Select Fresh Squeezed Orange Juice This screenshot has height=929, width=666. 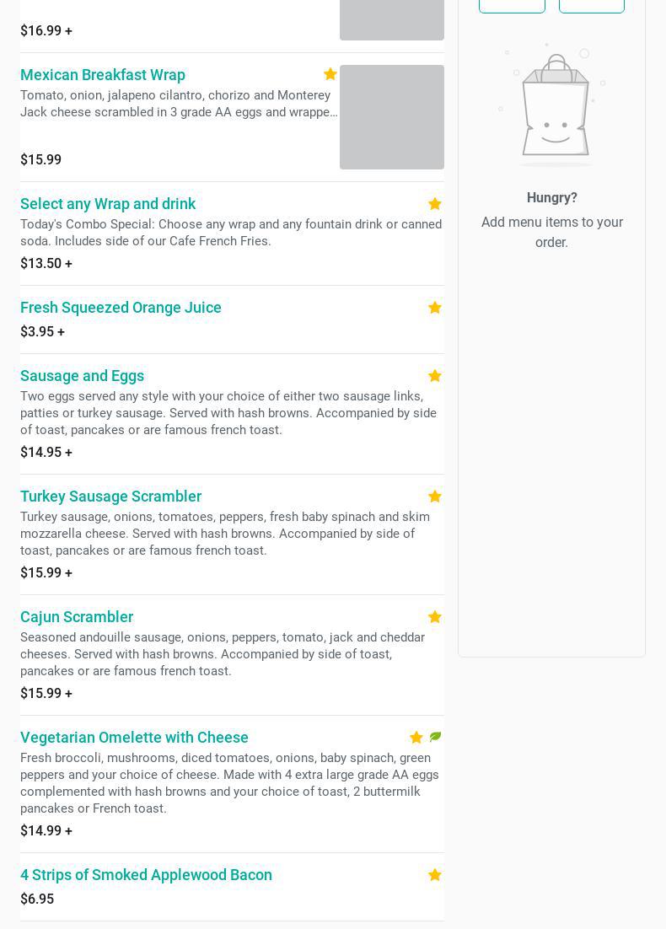click(x=121, y=308)
